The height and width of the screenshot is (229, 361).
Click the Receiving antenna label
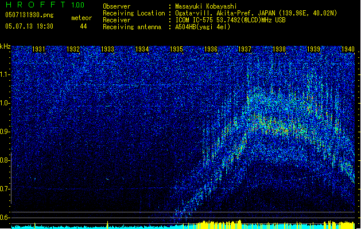pos(132,27)
